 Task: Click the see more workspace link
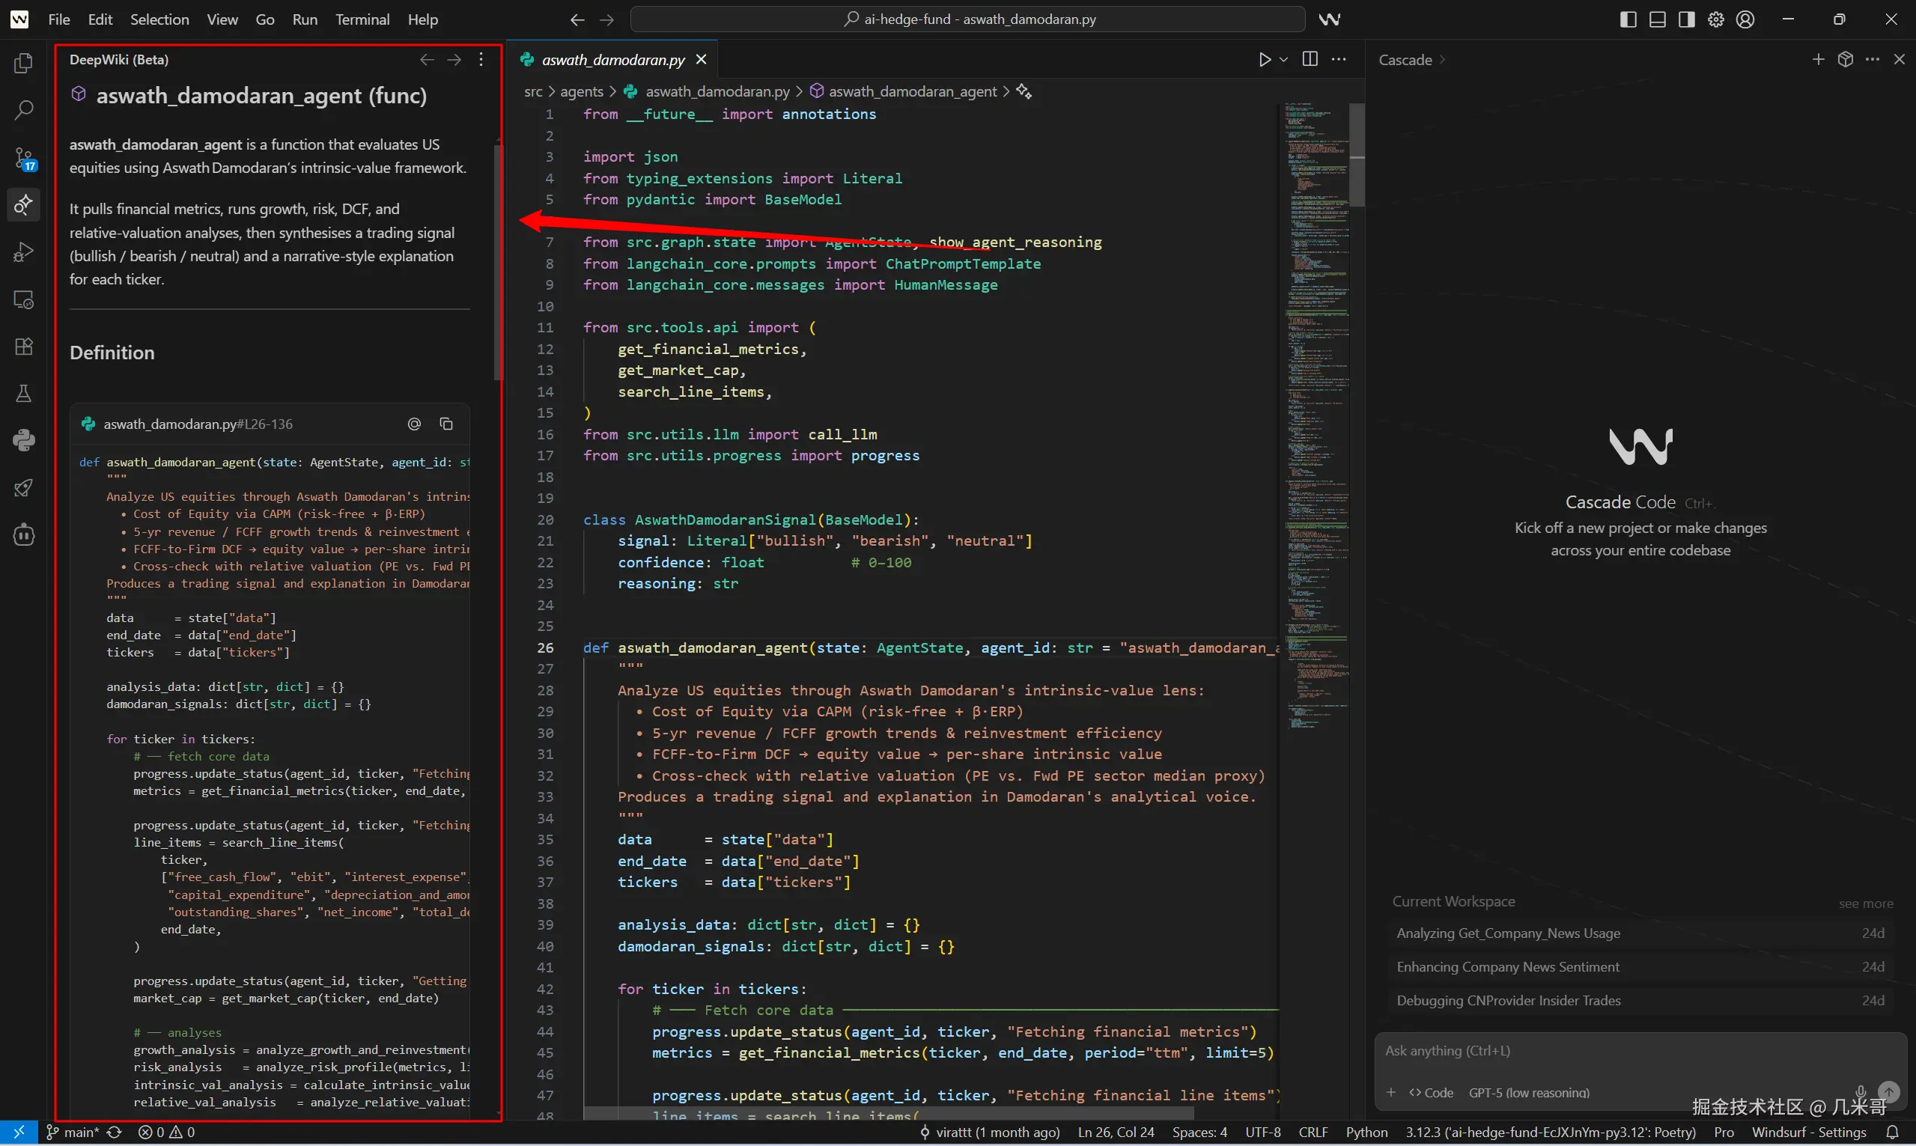pos(1865,903)
